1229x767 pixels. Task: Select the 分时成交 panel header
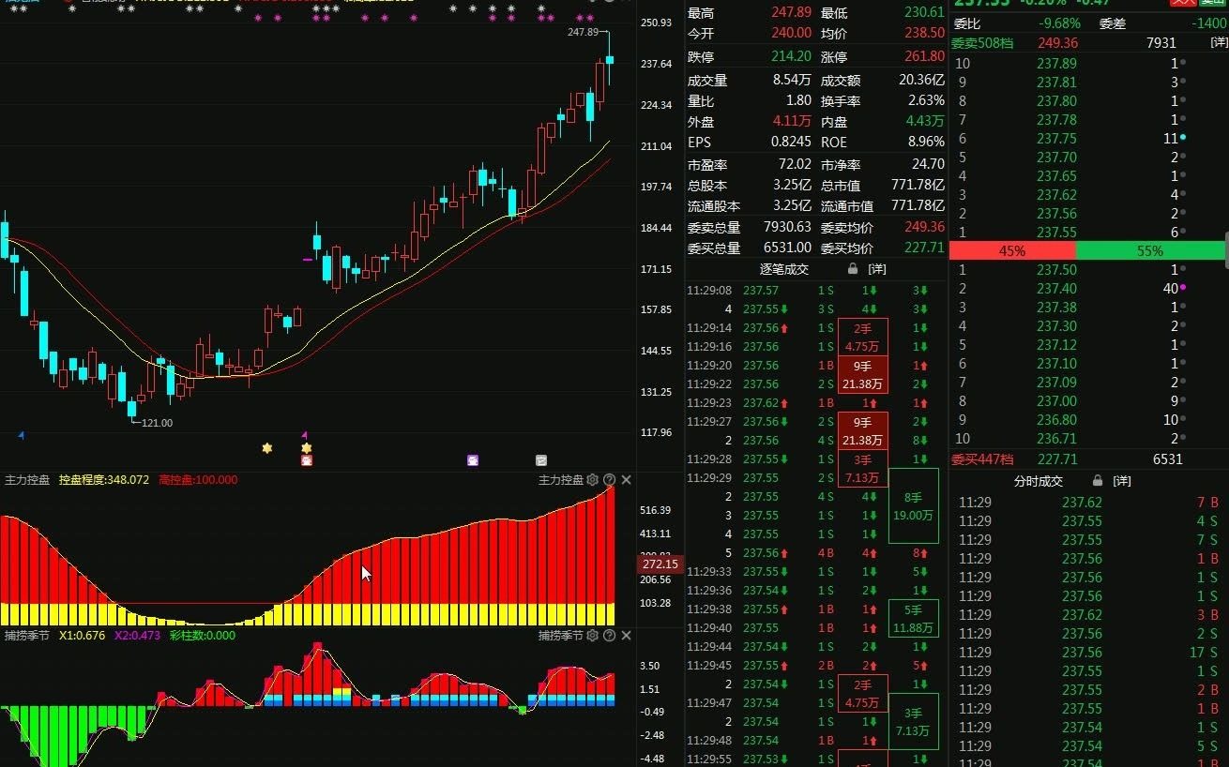tap(1039, 481)
